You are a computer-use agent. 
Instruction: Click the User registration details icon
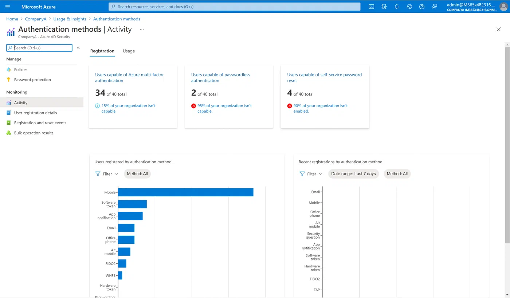pos(9,113)
